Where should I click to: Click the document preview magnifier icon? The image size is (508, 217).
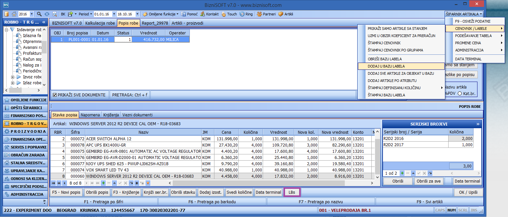click(55, 14)
